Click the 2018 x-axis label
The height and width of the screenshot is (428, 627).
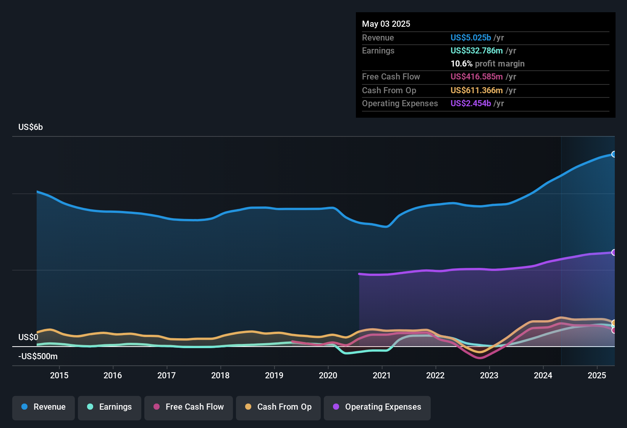[x=220, y=376]
